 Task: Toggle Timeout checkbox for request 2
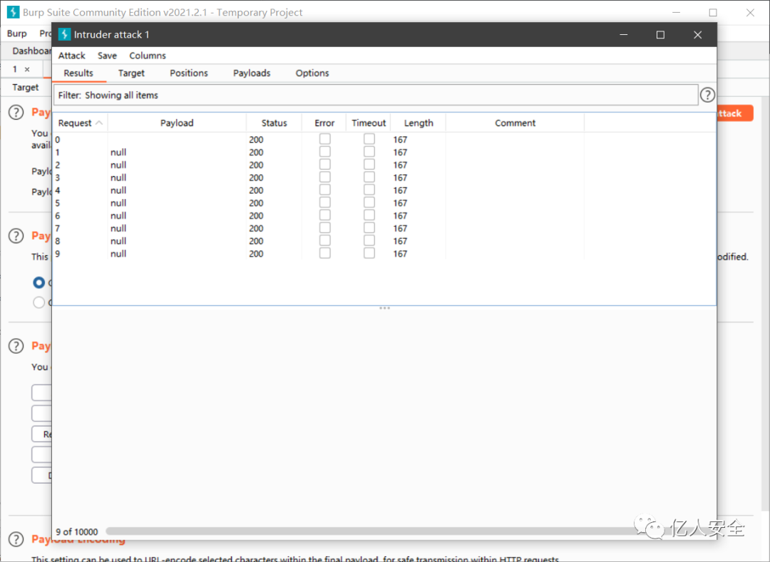pos(369,165)
